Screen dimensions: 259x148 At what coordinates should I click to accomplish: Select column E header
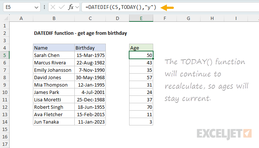tap(141, 18)
